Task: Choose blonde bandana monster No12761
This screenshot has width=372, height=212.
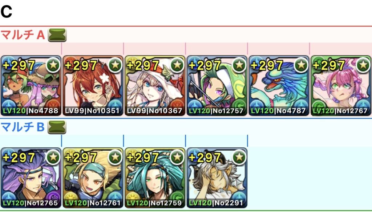Action: [x=93, y=178]
